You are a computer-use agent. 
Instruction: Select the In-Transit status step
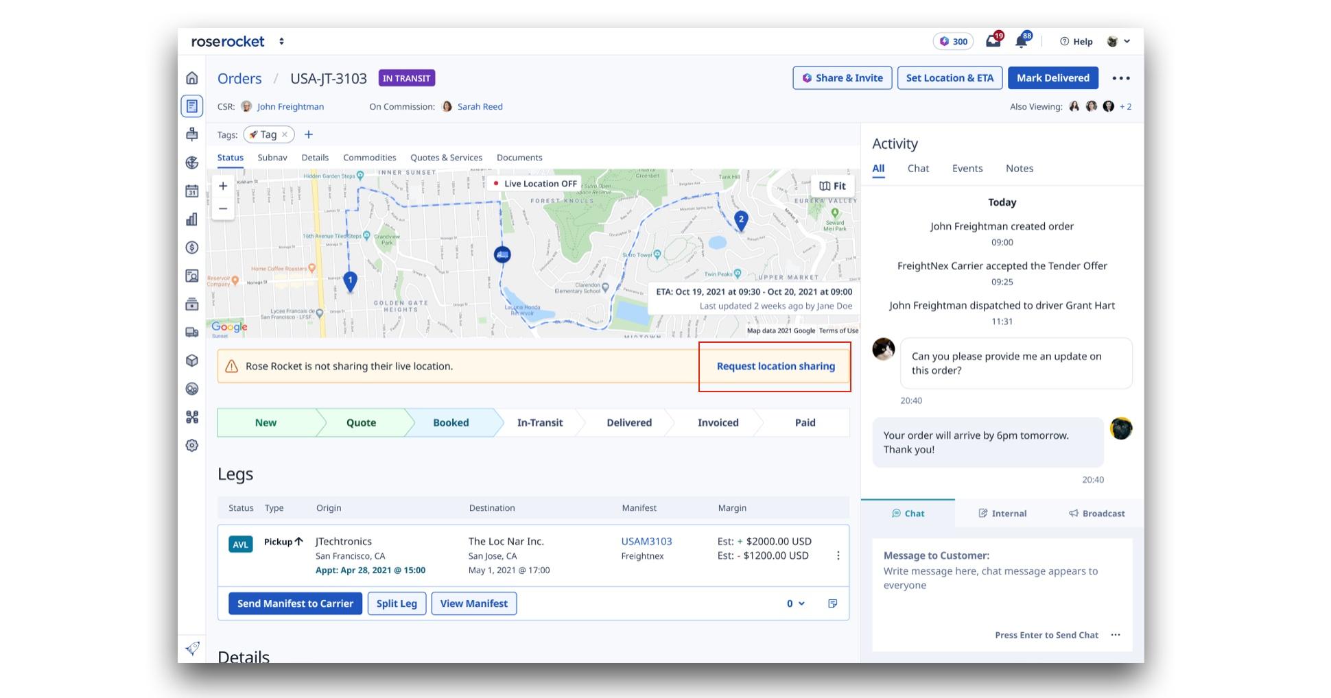click(x=540, y=422)
